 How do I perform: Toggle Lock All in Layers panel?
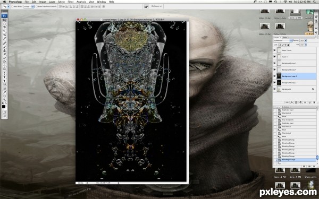(288, 45)
